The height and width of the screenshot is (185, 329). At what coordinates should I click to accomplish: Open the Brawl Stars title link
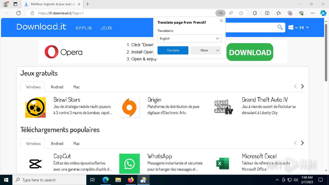tap(67, 100)
